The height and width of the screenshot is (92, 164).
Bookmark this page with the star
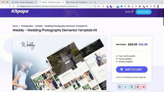tap(99, 6)
